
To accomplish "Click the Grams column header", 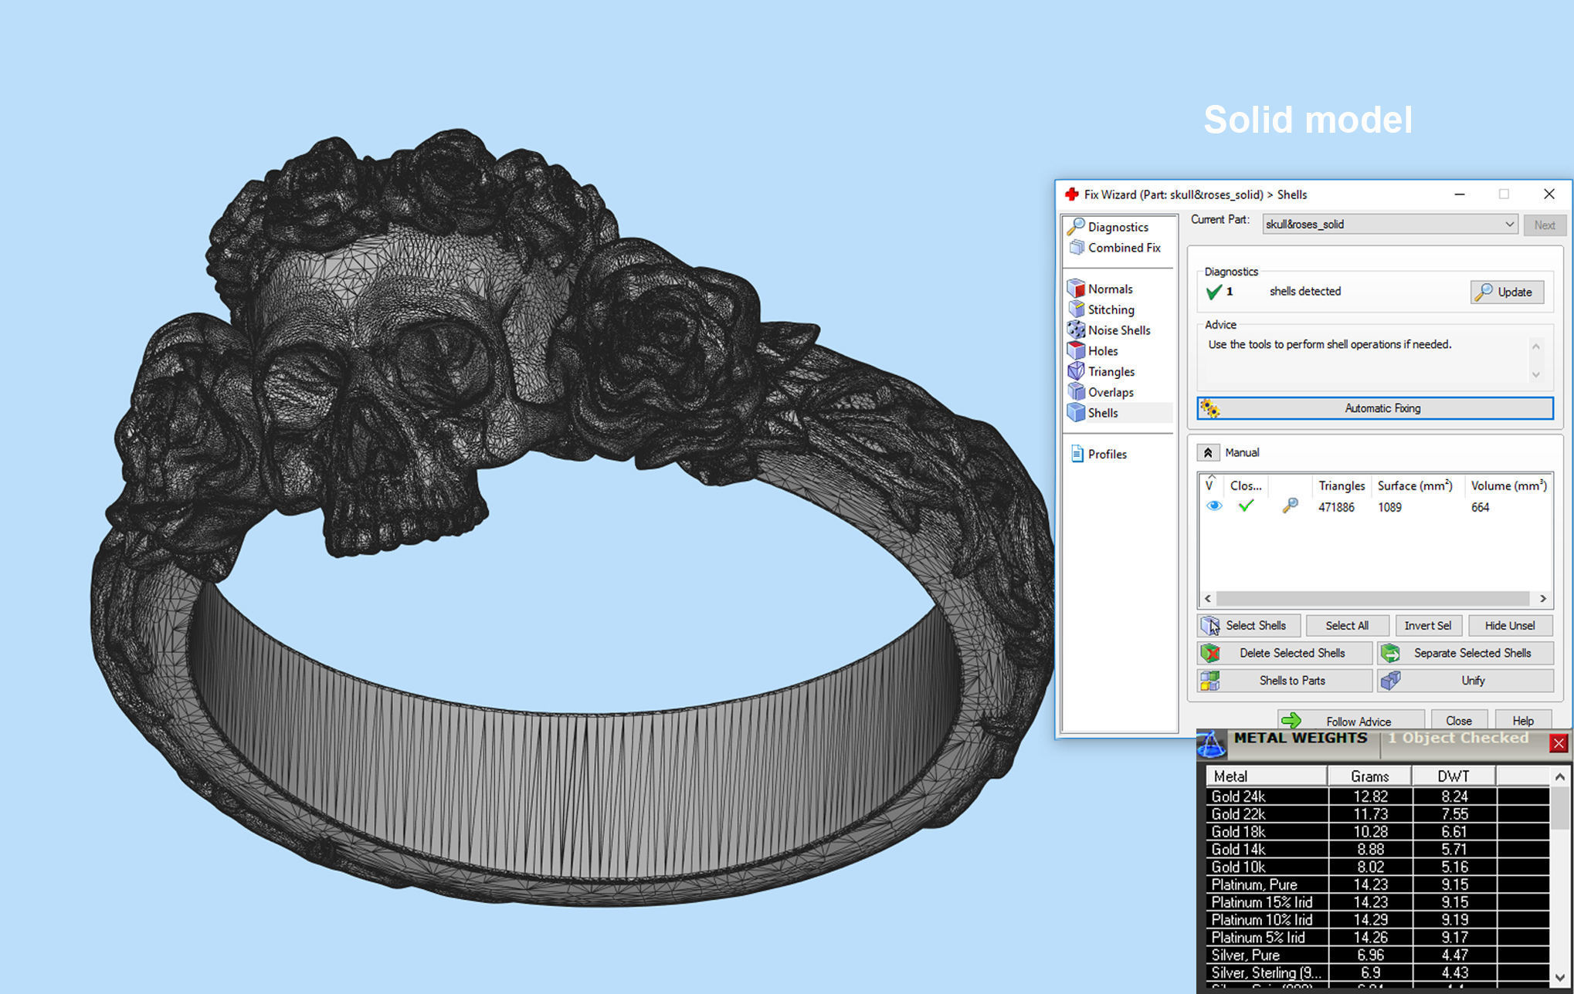I will (x=1369, y=776).
